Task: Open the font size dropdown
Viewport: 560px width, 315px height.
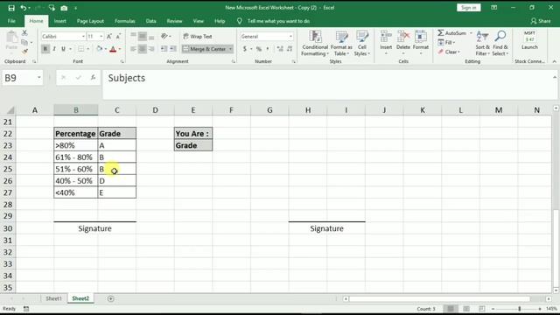Action: pos(101,37)
